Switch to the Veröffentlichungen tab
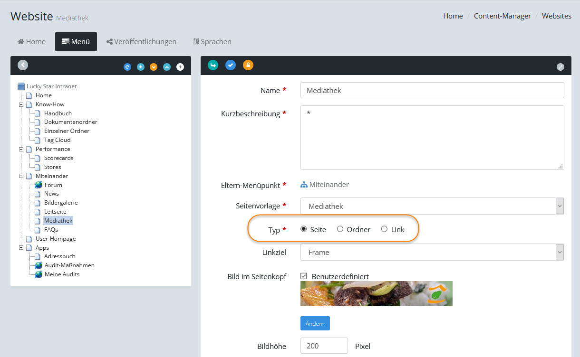This screenshot has width=580, height=357. 141,42
